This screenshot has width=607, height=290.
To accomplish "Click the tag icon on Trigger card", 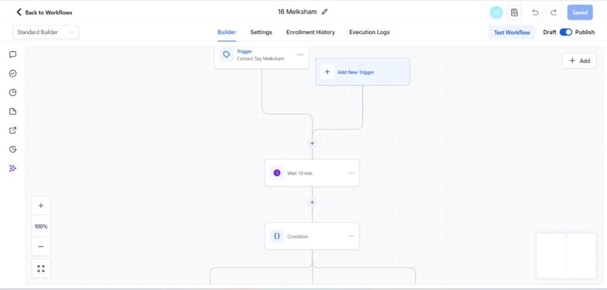I will pyautogui.click(x=226, y=54).
